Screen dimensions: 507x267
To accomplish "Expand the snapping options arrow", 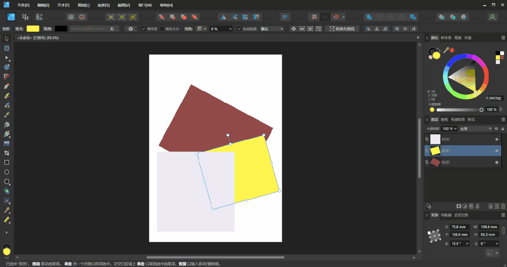I will click(x=343, y=17).
